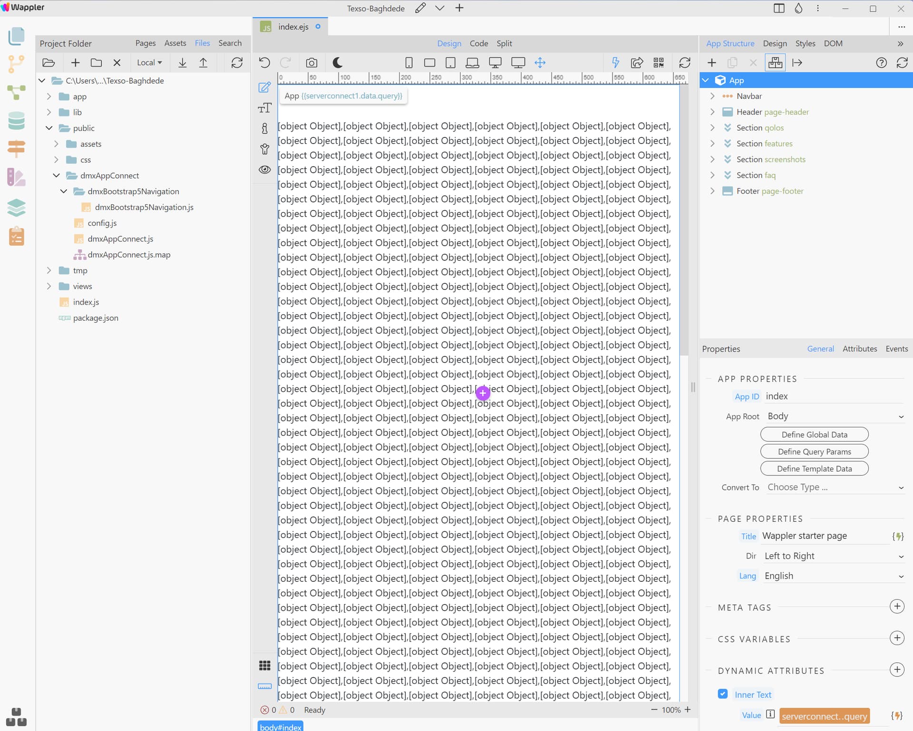Click the download arrow in Project Folder toolbar
Viewport: 913px width, 731px height.
click(x=182, y=62)
